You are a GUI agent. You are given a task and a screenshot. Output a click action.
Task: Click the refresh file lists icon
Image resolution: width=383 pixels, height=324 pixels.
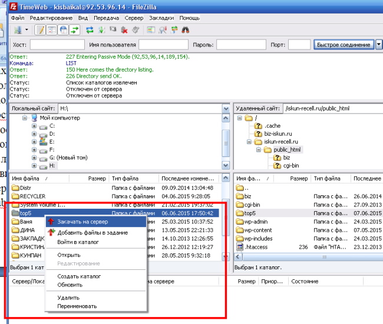(90, 29)
